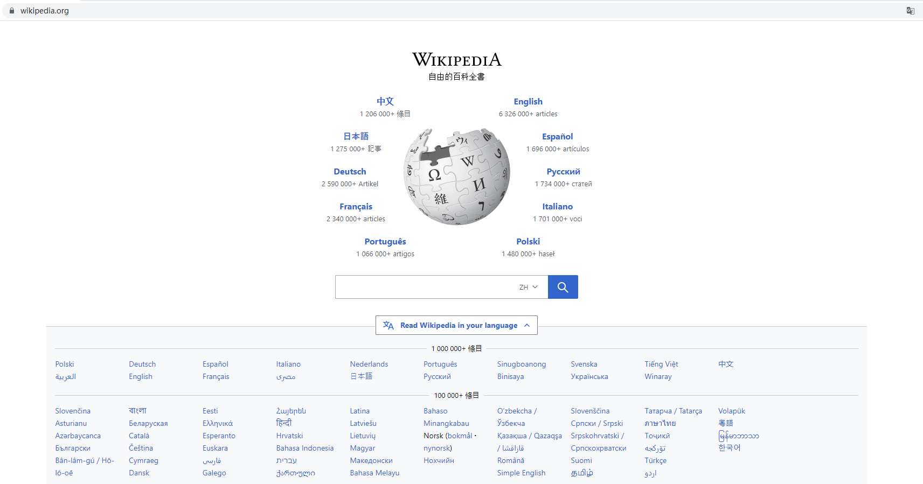Select Tiếng Việt in the language list
Image resolution: width=923 pixels, height=484 pixels.
pyautogui.click(x=661, y=364)
